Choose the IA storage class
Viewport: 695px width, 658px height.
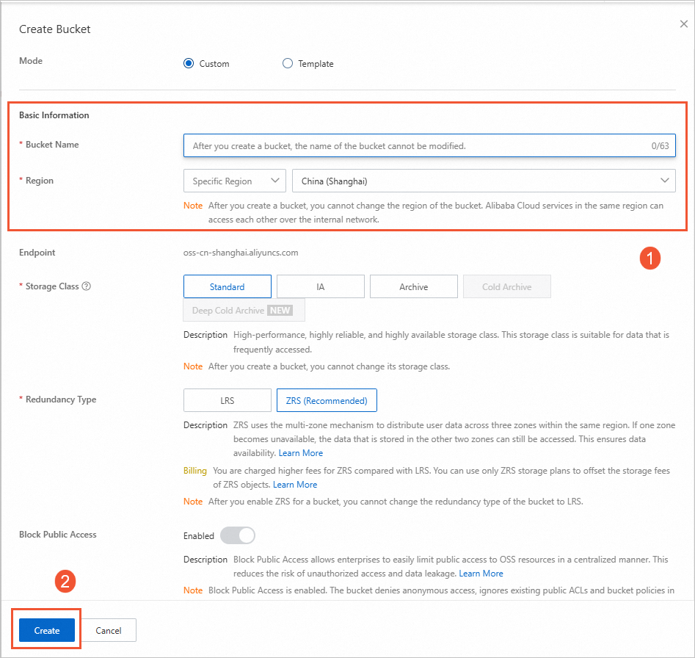(x=321, y=286)
